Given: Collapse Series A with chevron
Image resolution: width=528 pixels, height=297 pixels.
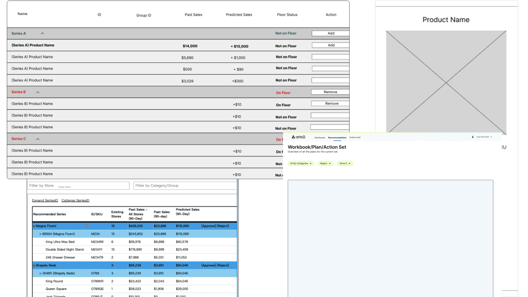Looking at the screenshot, I should click(x=42, y=34).
